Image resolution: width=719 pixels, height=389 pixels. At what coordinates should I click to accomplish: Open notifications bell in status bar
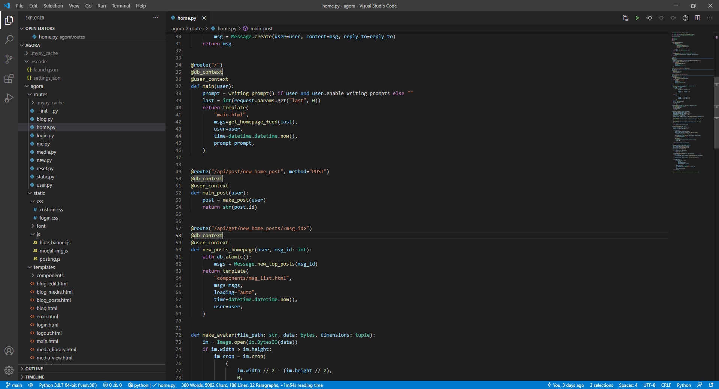[711, 385]
